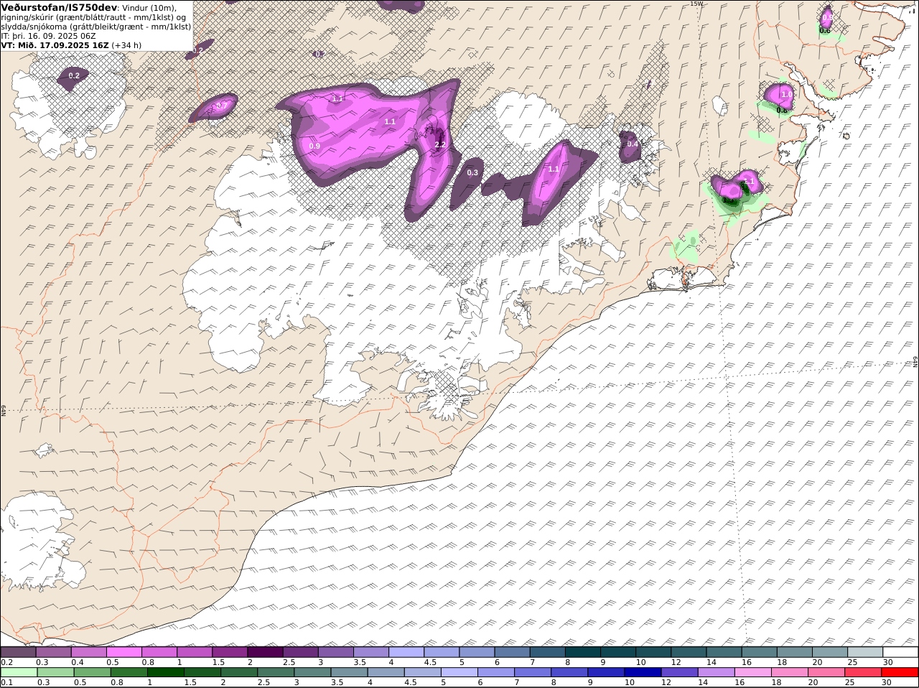The width and height of the screenshot is (919, 688).
Task: Click the 0.7 value in the small pink blob
Action: pyautogui.click(x=223, y=106)
